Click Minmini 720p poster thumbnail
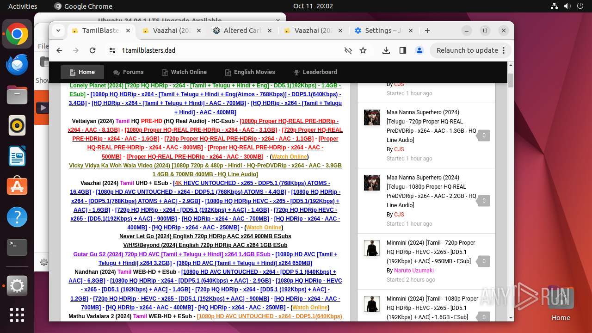 coord(371,248)
